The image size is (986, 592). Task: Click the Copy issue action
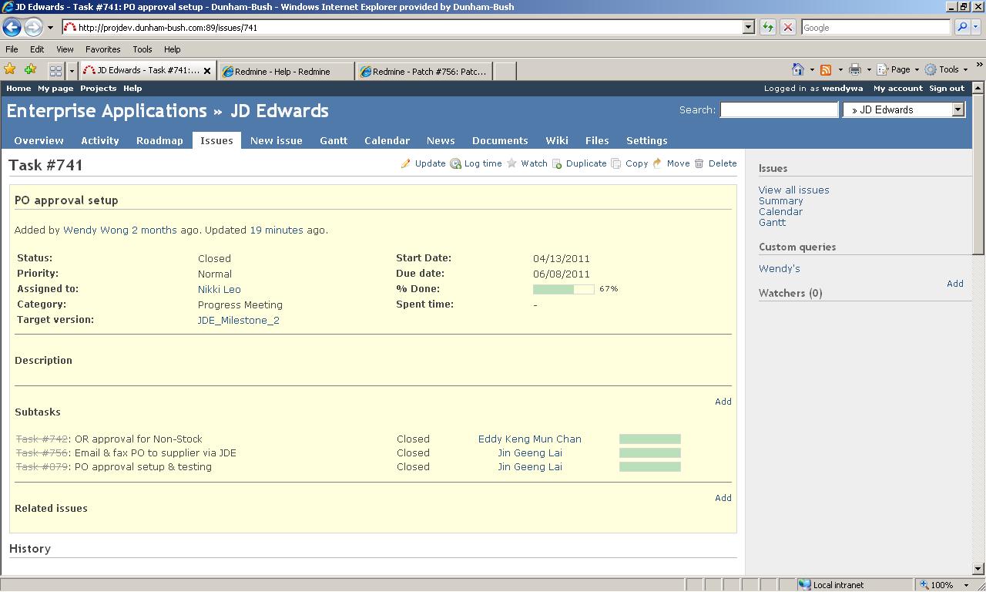[x=629, y=163]
